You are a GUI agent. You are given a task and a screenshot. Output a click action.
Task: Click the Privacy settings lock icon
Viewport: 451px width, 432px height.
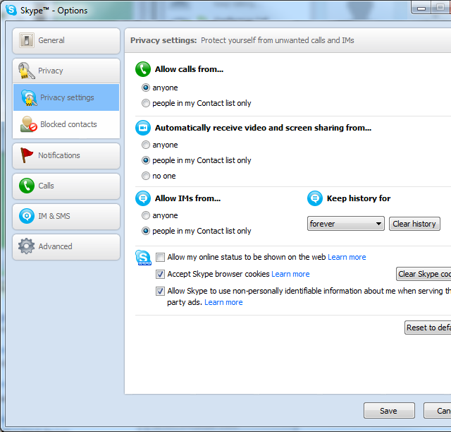pyautogui.click(x=29, y=97)
